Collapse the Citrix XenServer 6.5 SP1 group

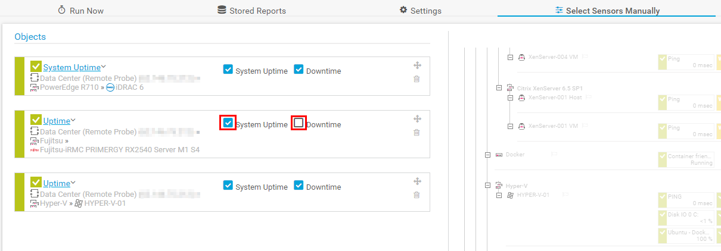pyautogui.click(x=499, y=88)
